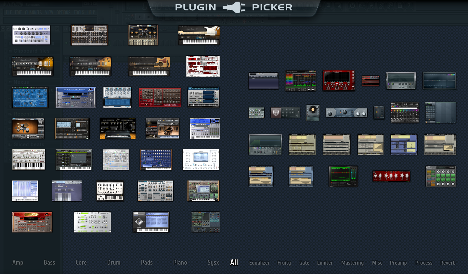The width and height of the screenshot is (468, 274).
Task: Switch to the Piano category
Action: pyautogui.click(x=180, y=263)
